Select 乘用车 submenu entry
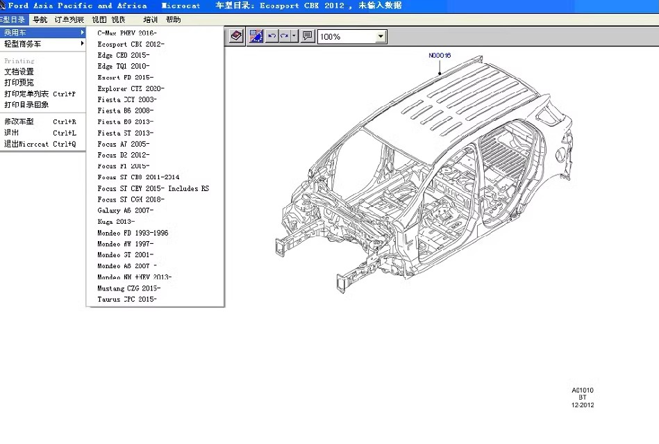 [x=43, y=33]
